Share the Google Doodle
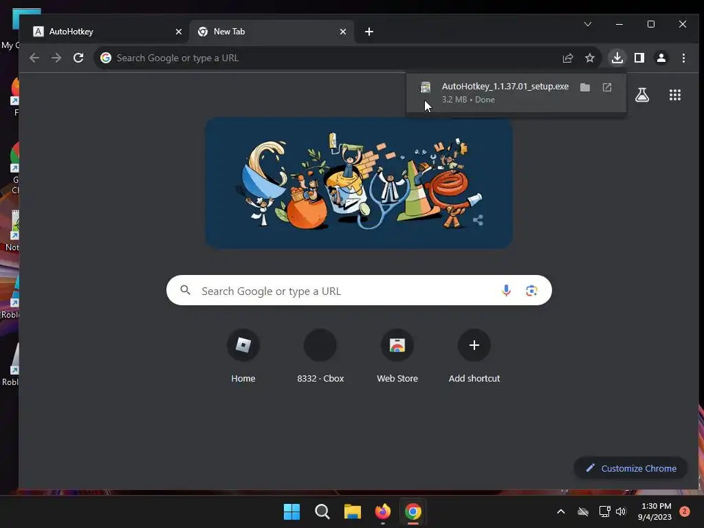The height and width of the screenshot is (528, 704). [x=478, y=220]
